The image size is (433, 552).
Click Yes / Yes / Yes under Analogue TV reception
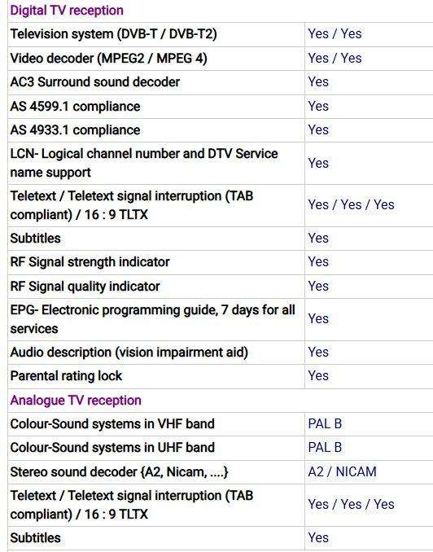coord(351,504)
